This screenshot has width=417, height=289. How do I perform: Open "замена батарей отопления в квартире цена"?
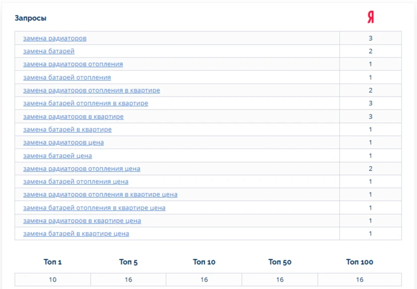[x=94, y=208]
